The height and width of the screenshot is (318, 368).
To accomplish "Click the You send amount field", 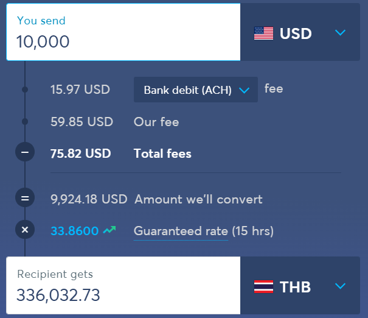I will 123,32.
